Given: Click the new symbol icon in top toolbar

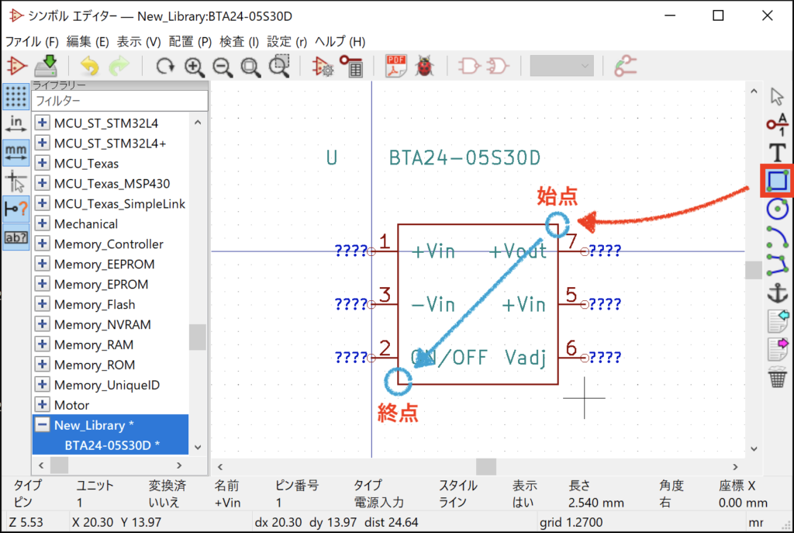Looking at the screenshot, I should click(16, 67).
